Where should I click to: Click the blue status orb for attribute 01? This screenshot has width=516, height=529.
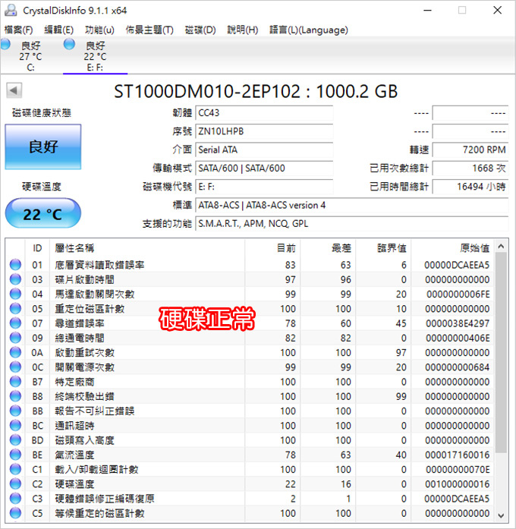[x=15, y=265]
